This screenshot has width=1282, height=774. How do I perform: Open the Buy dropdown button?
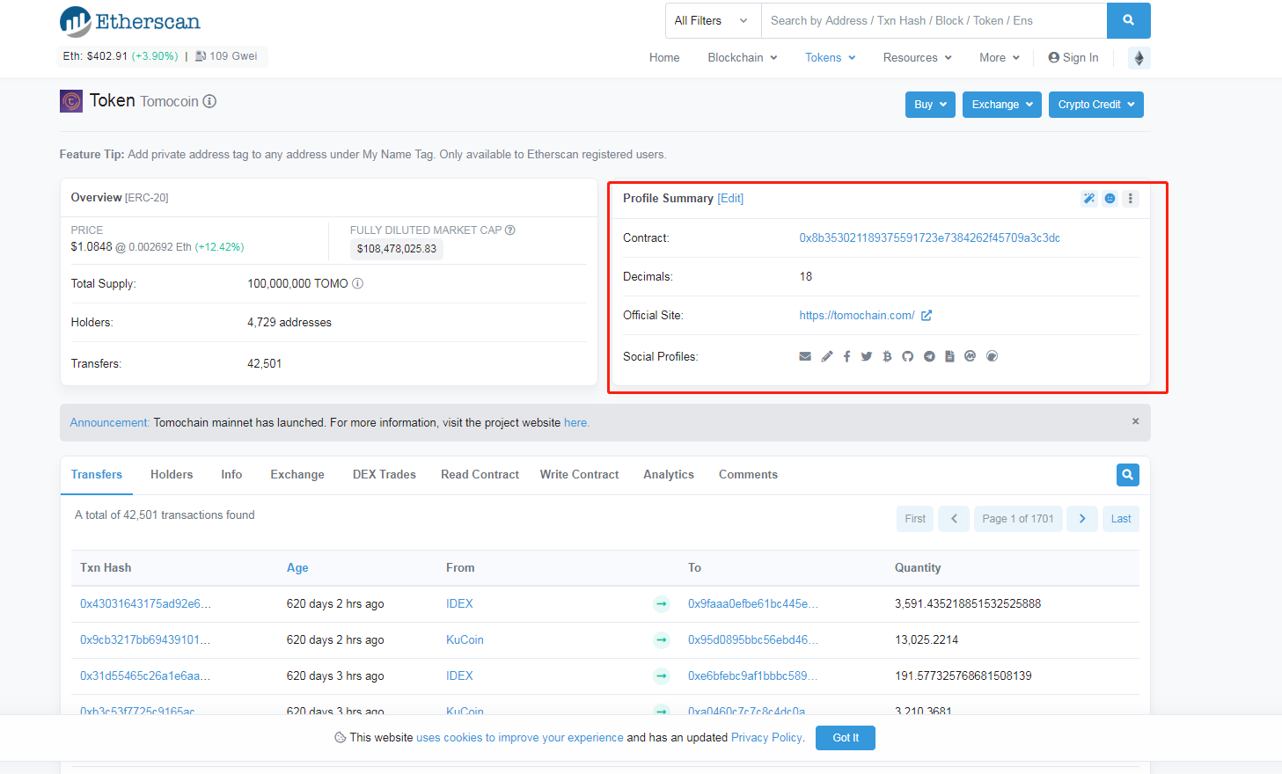930,105
